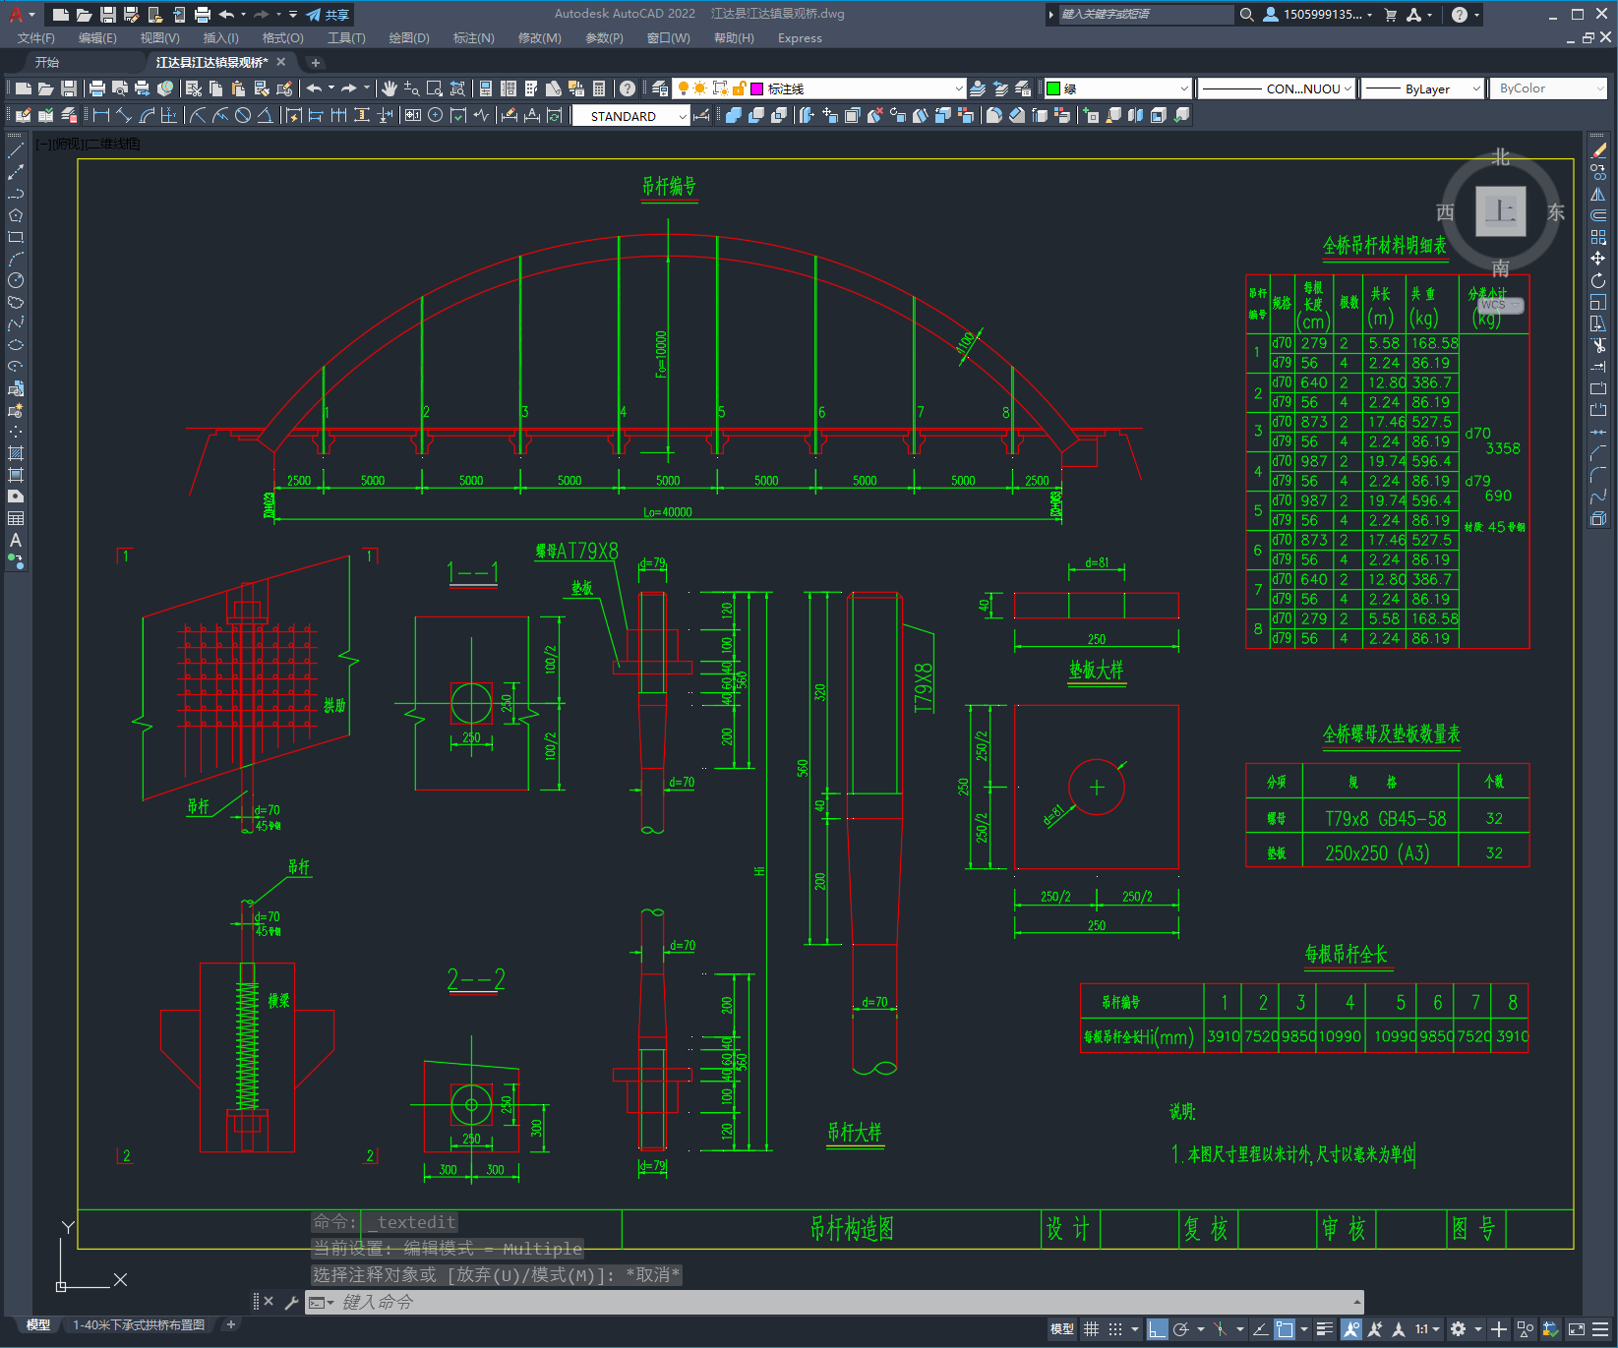Open the 文件(F) menu

(x=36, y=38)
